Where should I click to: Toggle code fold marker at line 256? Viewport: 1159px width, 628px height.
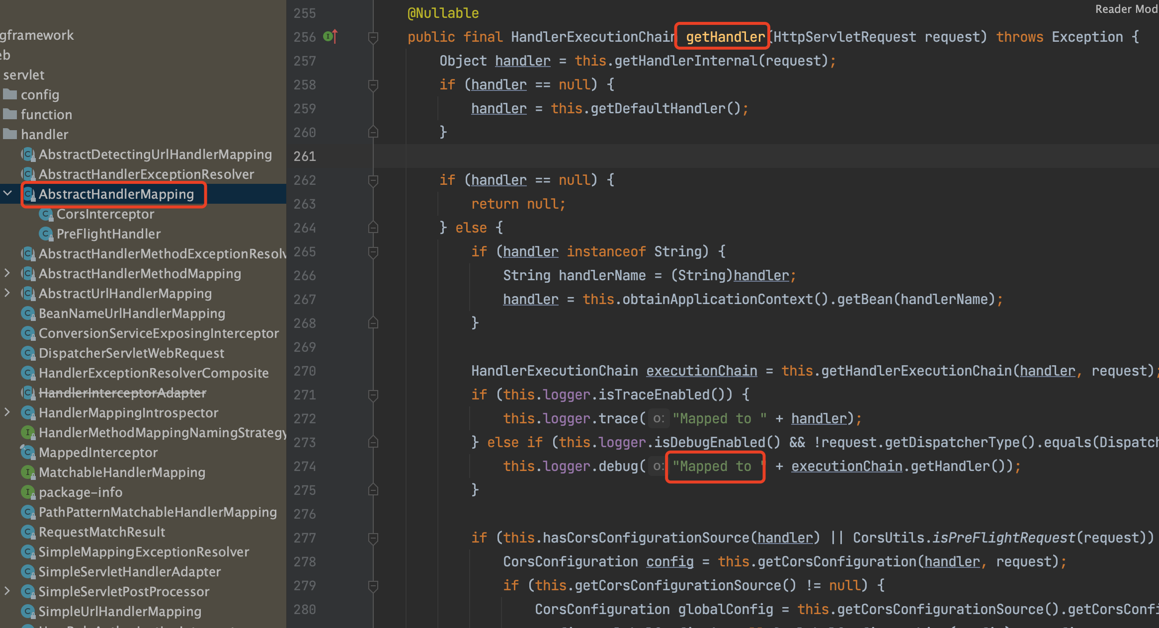click(373, 37)
